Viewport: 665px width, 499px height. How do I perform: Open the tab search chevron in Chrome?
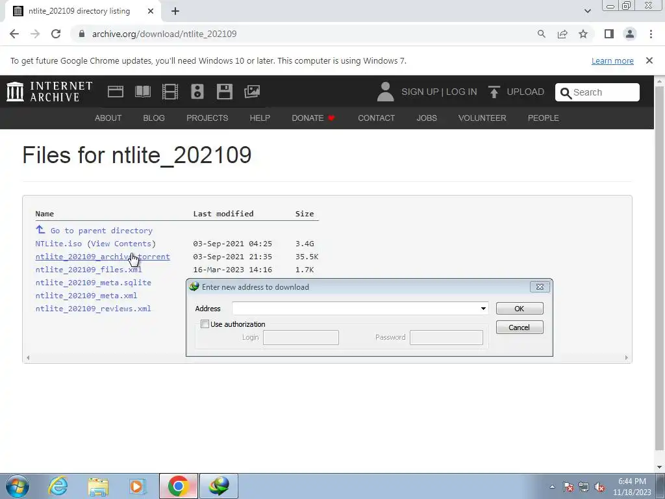point(587,11)
